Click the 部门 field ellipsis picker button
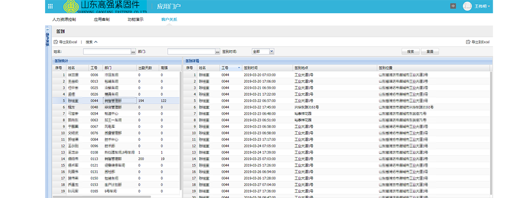Image resolution: width=524 pixels, height=198 pixels. coord(217,52)
